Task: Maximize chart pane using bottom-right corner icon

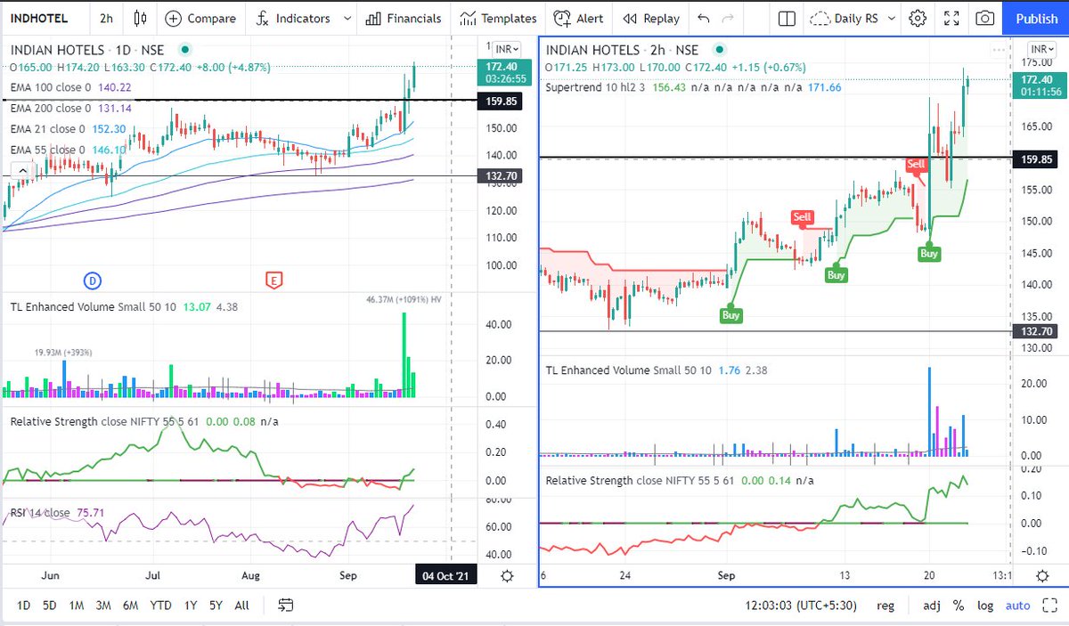Action: pyautogui.click(x=1051, y=606)
